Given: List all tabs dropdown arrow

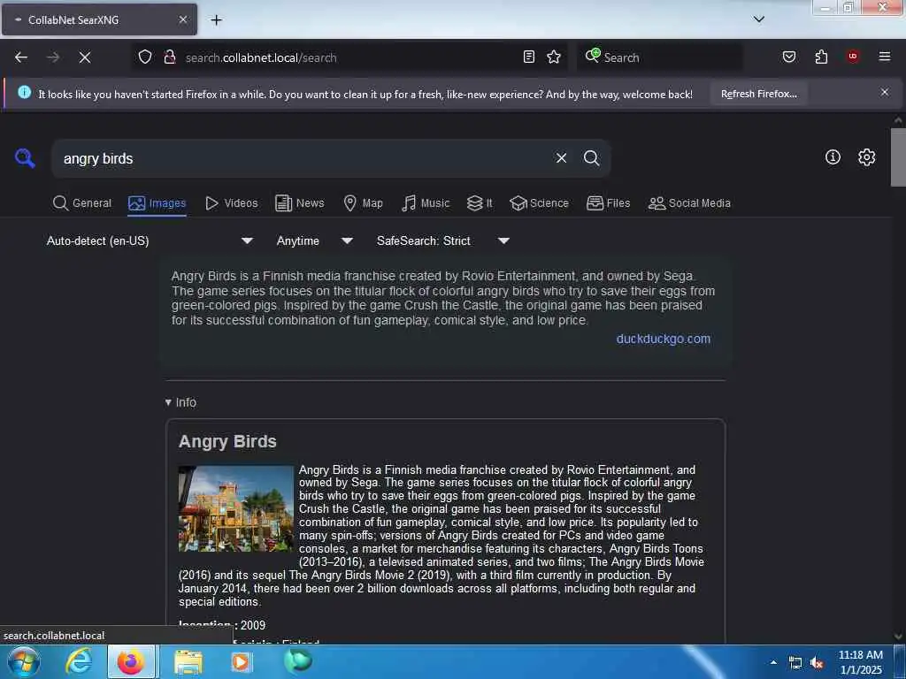Looking at the screenshot, I should 758,19.
